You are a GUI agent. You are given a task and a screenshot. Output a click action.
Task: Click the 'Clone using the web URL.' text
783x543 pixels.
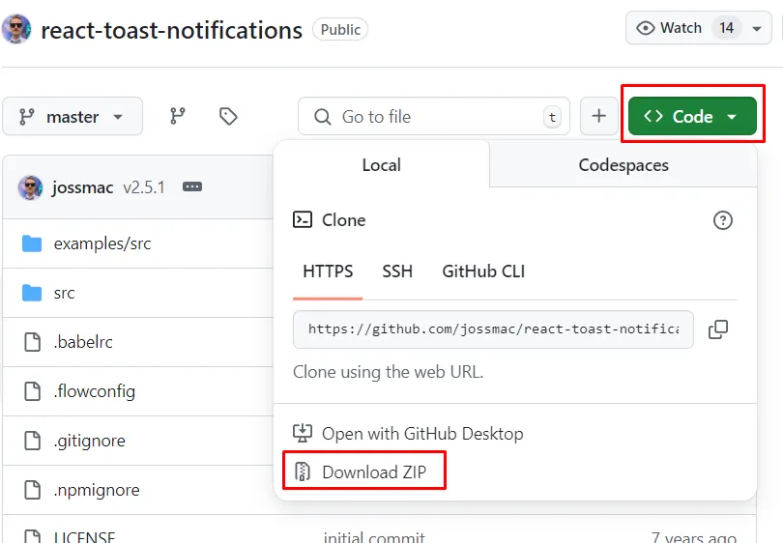click(x=388, y=372)
